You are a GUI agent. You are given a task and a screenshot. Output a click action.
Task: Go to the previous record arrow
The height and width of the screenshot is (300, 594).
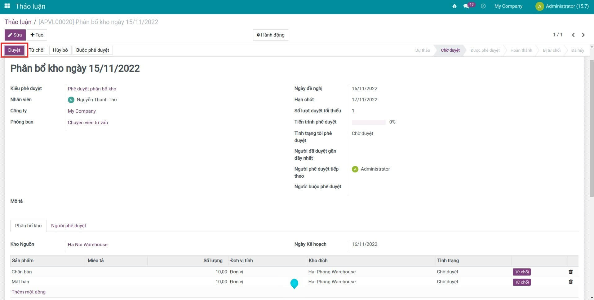coord(573,35)
